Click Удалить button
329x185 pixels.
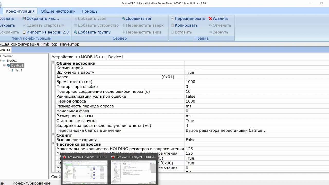click(218, 18)
